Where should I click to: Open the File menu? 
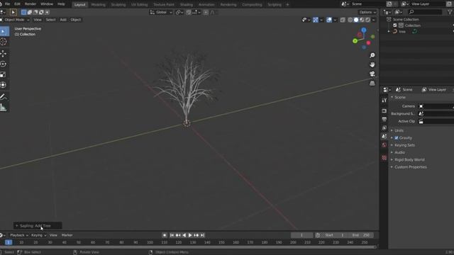coord(7,4)
